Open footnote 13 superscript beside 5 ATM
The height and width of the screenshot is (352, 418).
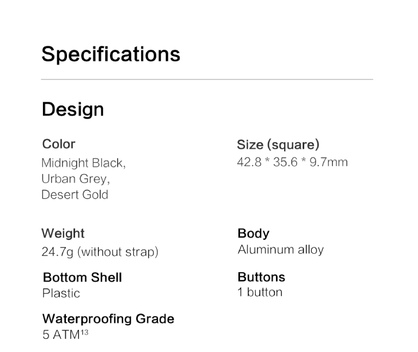coord(84,332)
